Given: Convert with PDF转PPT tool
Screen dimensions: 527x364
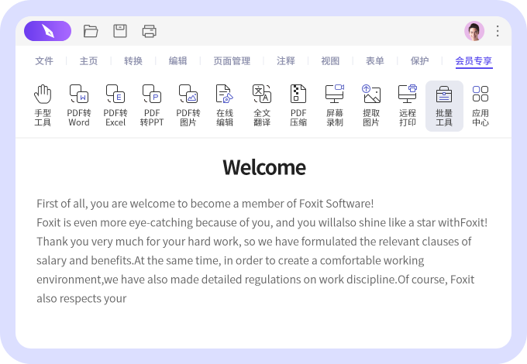Looking at the screenshot, I should (x=152, y=105).
